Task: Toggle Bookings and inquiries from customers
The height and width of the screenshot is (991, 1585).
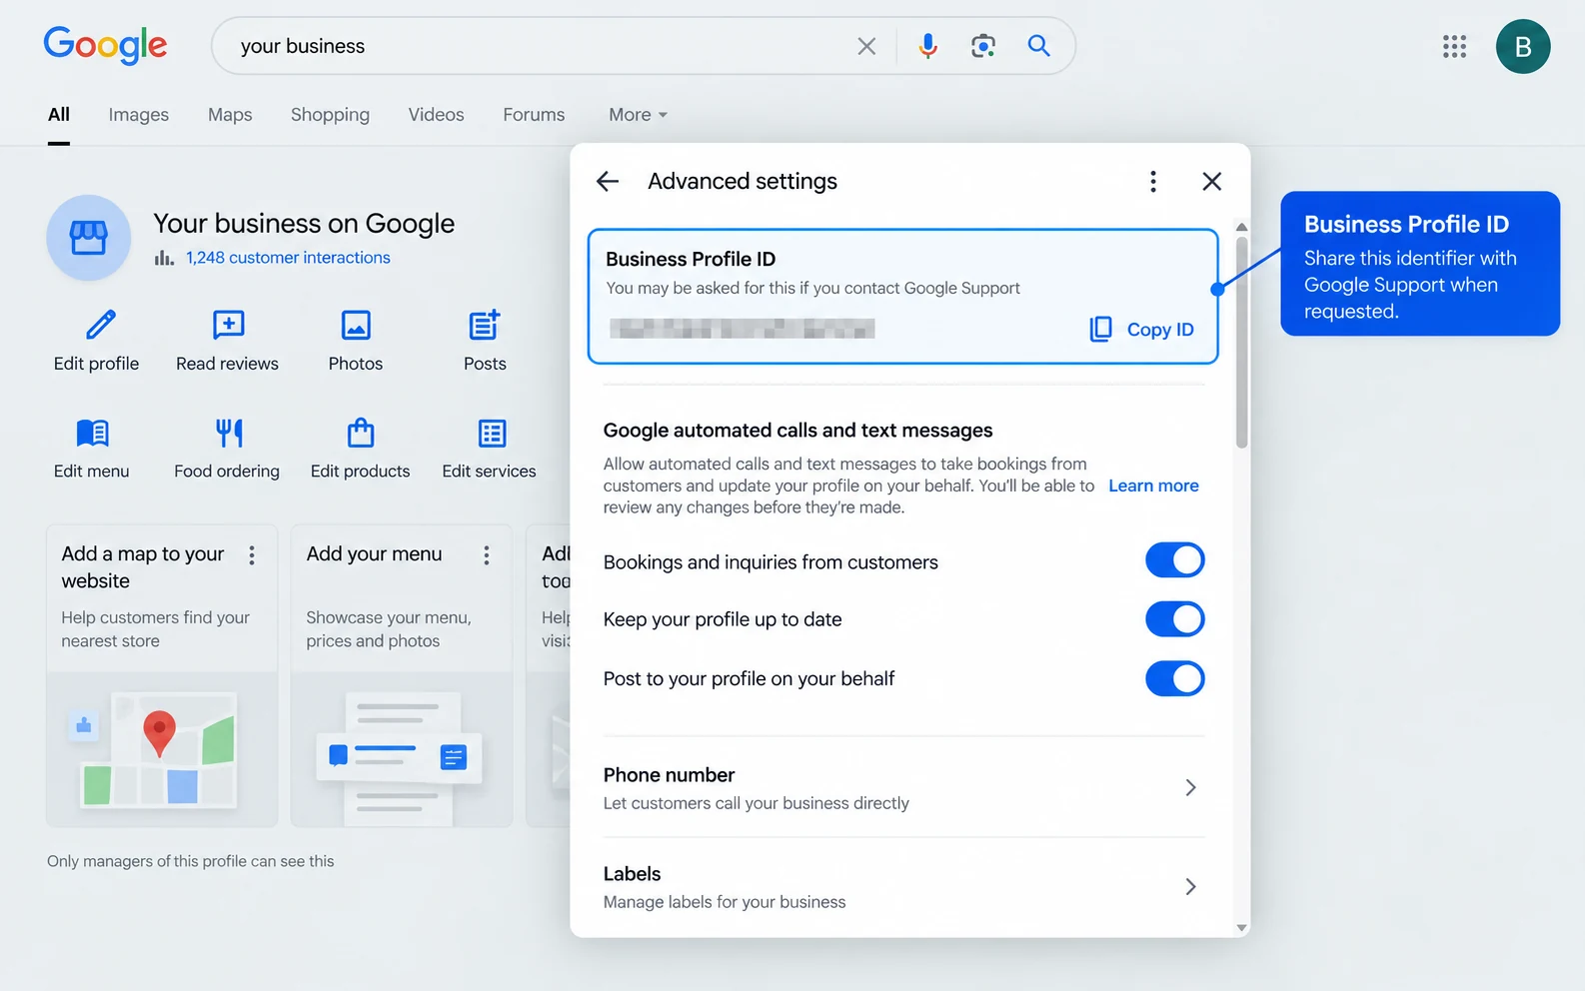Action: point(1174,560)
